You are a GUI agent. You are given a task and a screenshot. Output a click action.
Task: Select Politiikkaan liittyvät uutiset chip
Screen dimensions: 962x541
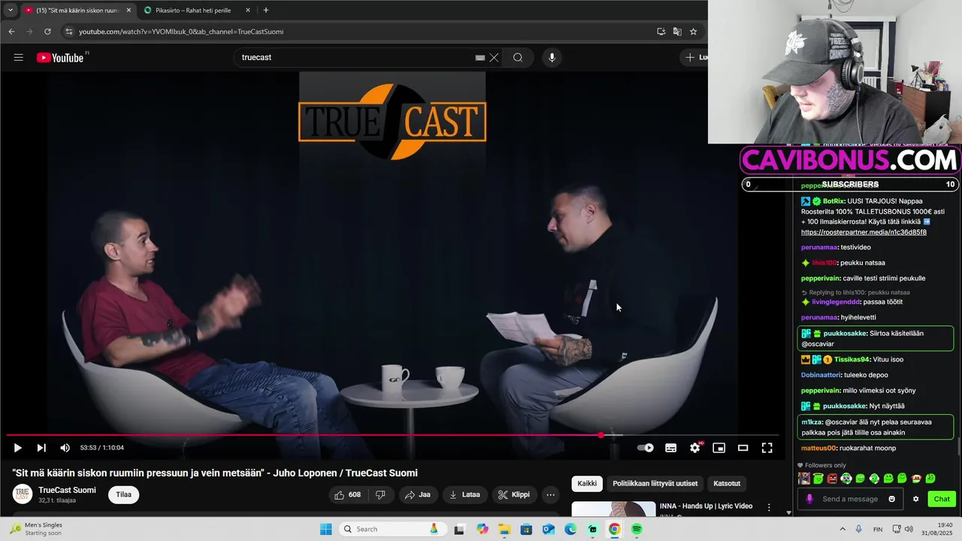(x=655, y=484)
